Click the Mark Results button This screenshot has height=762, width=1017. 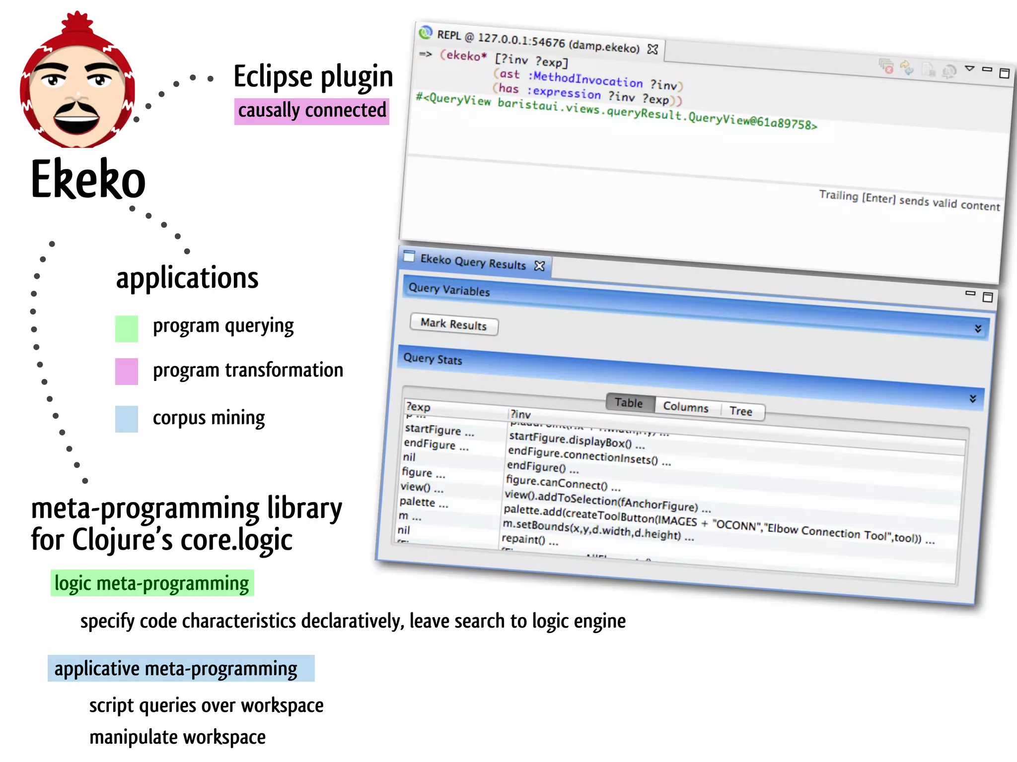pos(454,324)
